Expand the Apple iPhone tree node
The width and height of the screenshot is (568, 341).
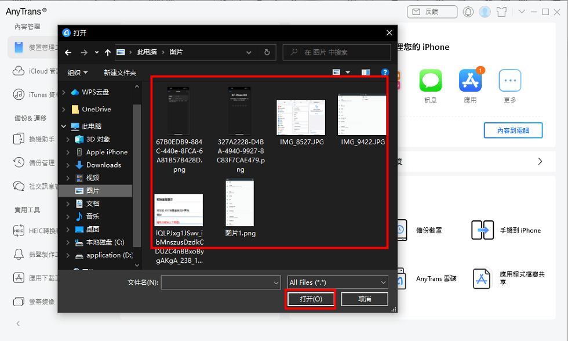tap(68, 152)
